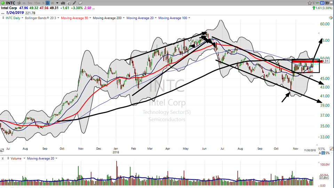Click the green plus add-symbol icon
This screenshot has height=188, width=334.
coord(2,3)
